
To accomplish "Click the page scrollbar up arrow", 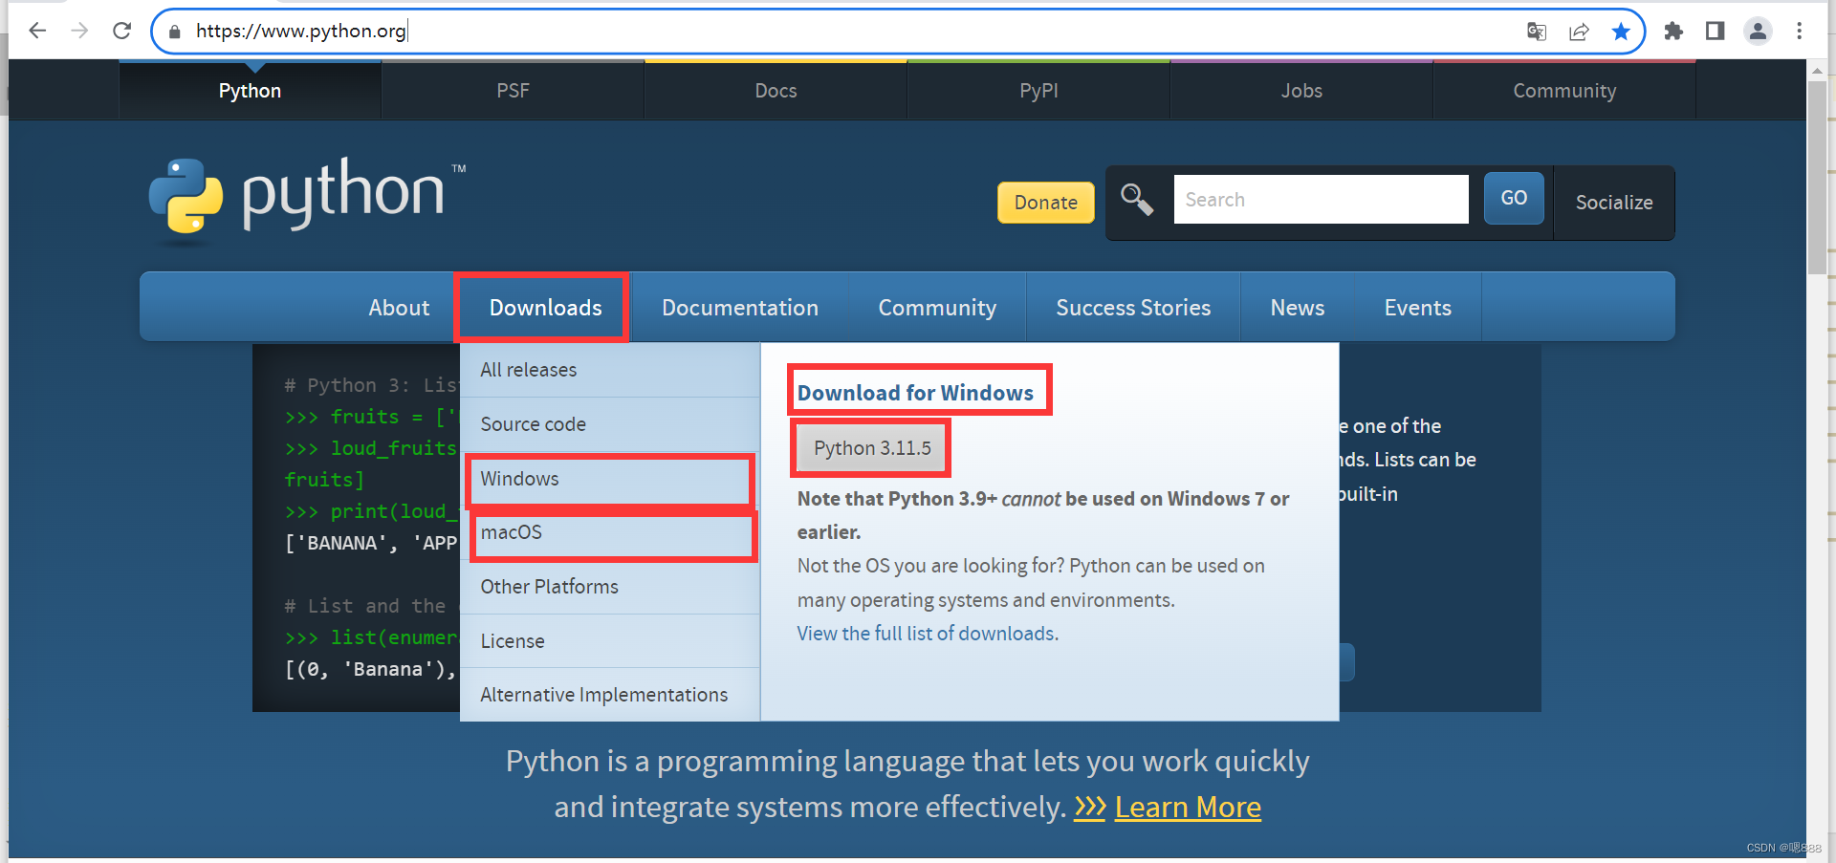I will coord(1817,71).
